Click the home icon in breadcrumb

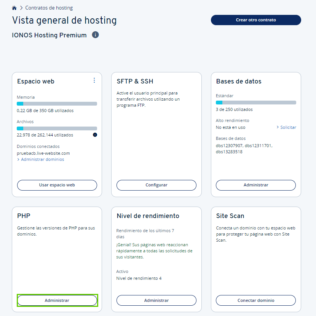point(14,8)
